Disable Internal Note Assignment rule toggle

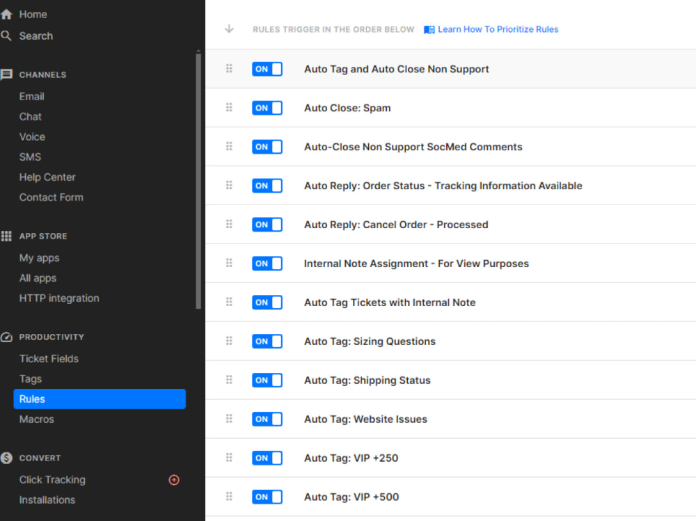tap(267, 263)
